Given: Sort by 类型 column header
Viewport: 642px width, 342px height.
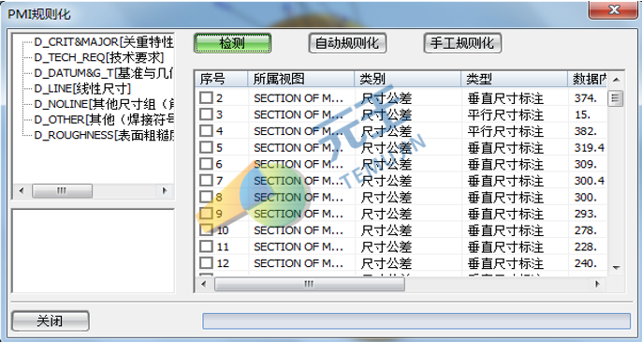Looking at the screenshot, I should point(515,79).
